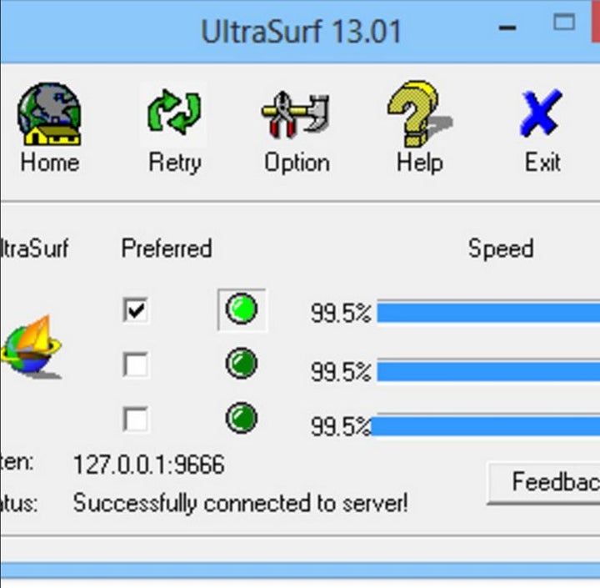Viewport: 600px width, 588px height.
Task: Click the second server's blue speed bar
Action: [x=487, y=369]
